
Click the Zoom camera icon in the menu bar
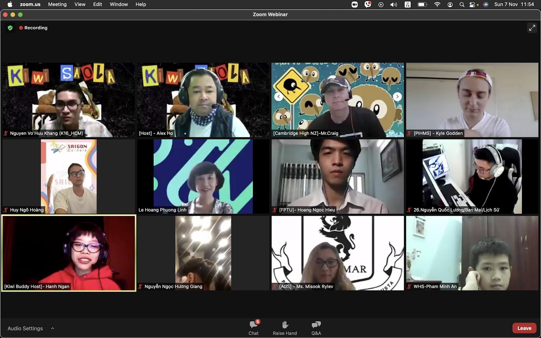355,4
